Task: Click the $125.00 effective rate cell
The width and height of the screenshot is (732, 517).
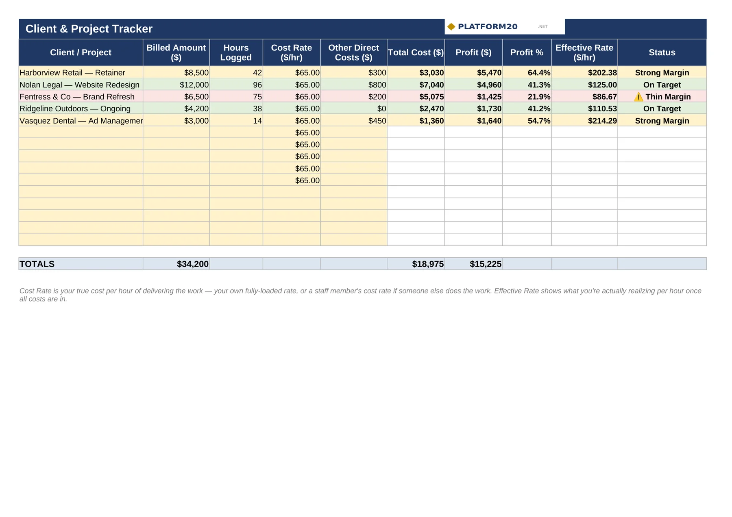Action: tap(584, 85)
